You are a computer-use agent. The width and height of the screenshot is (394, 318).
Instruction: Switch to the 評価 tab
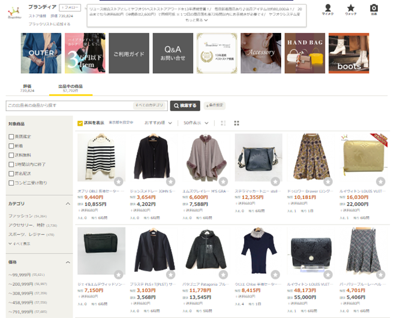27,88
